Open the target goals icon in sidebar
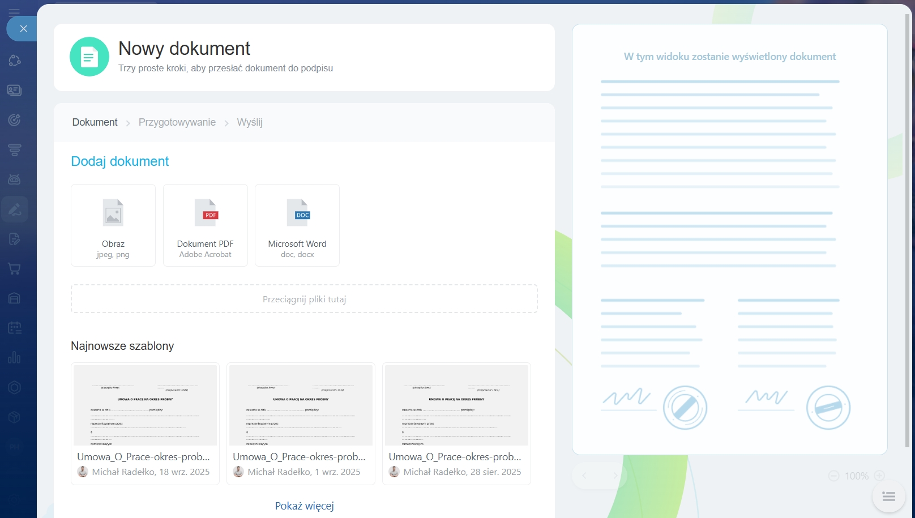The image size is (915, 518). 15,120
